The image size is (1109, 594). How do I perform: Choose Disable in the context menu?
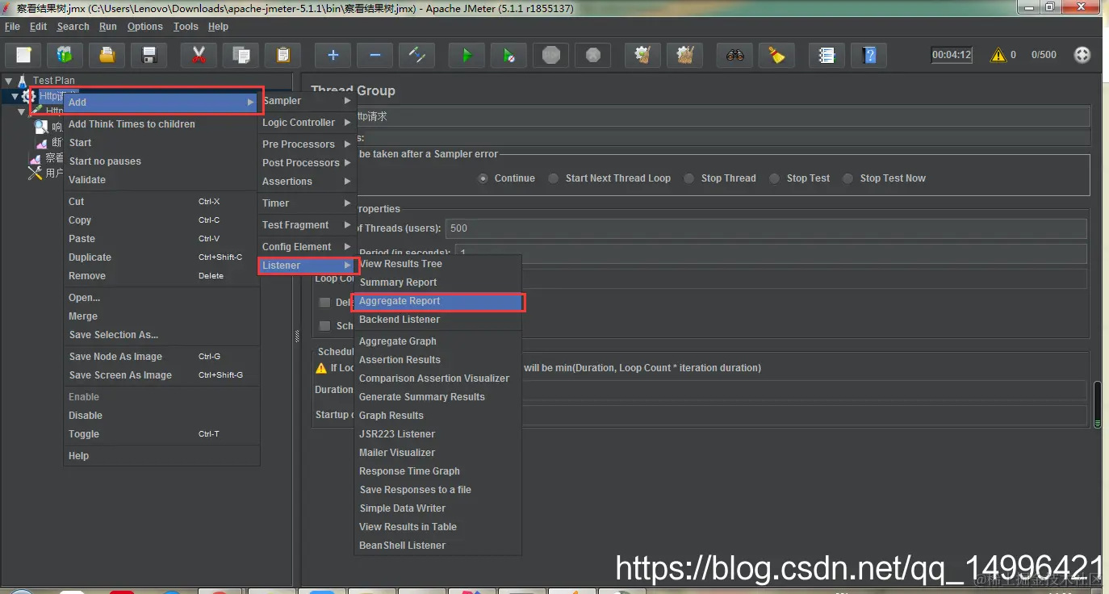tap(161, 416)
